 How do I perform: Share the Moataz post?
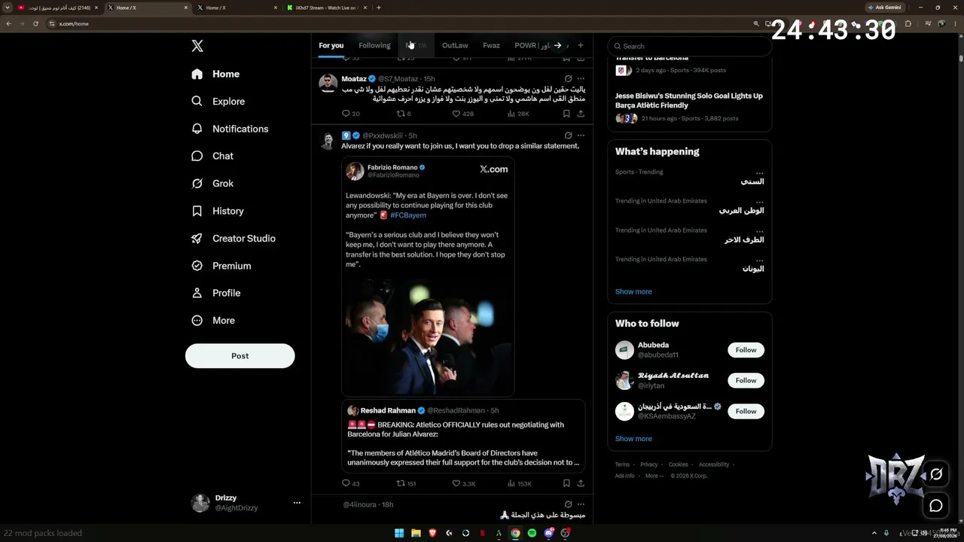(x=581, y=114)
